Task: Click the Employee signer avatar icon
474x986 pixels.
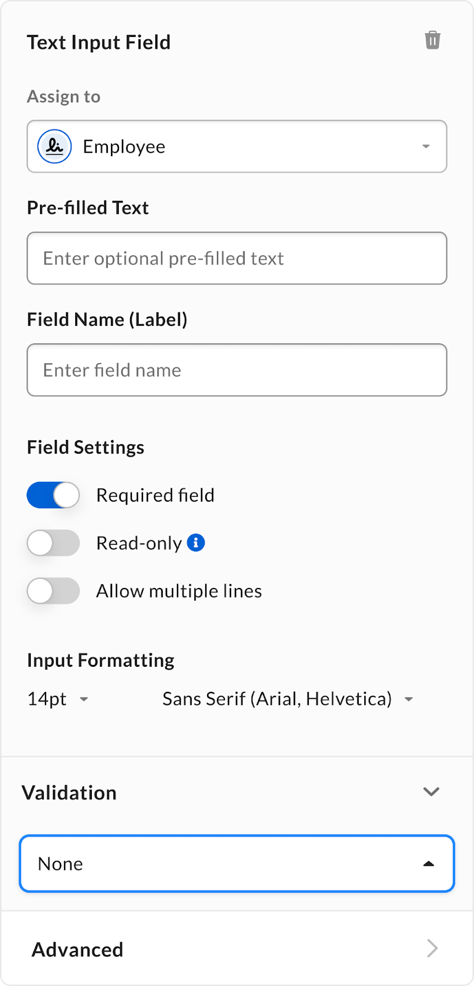Action: click(54, 147)
